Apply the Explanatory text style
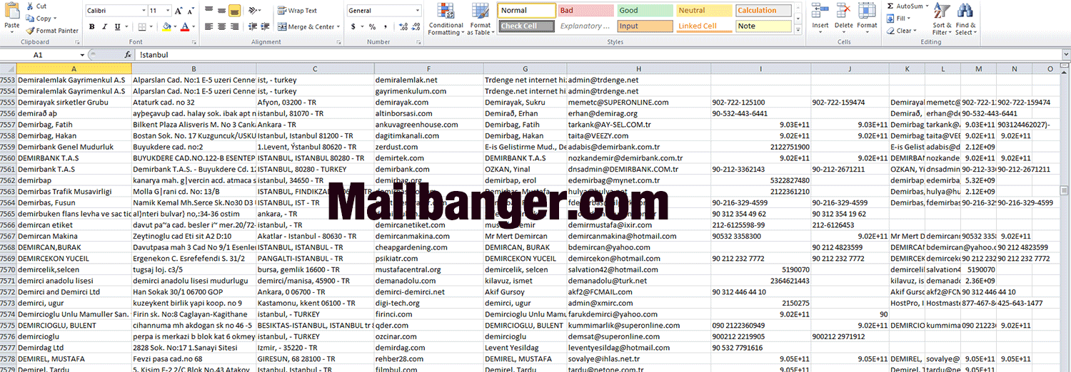1071x372 pixels. [x=585, y=26]
